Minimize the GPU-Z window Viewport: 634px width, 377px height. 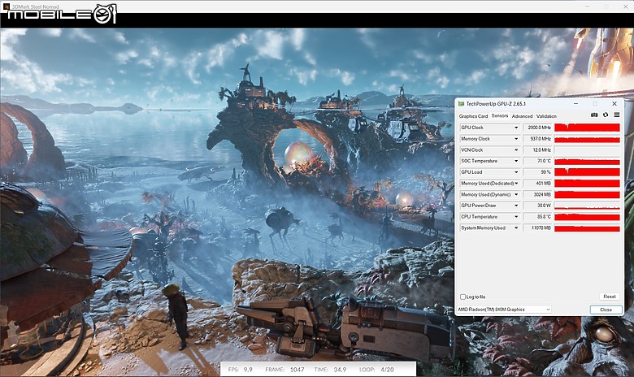(x=576, y=104)
